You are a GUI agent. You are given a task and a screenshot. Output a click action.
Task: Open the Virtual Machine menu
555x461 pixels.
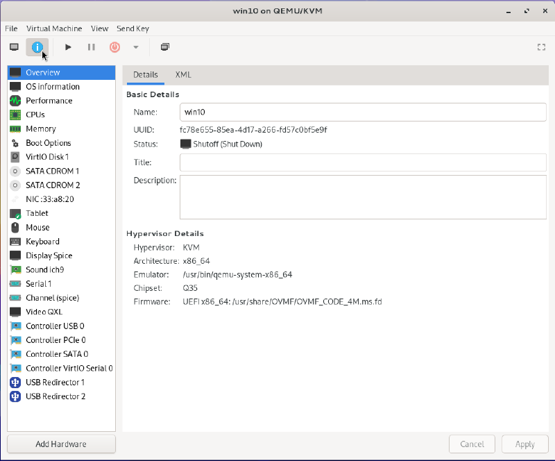click(x=54, y=28)
